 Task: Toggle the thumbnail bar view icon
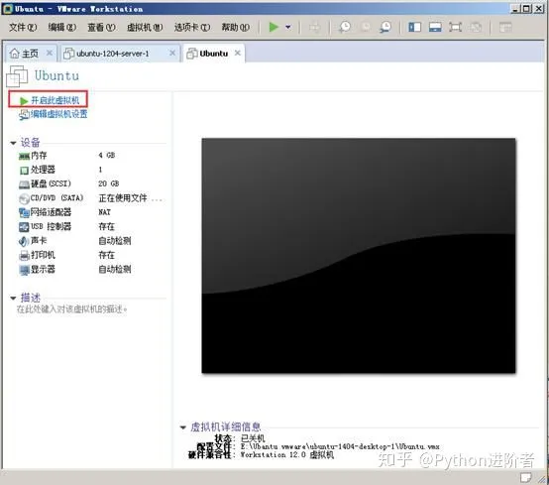(435, 27)
